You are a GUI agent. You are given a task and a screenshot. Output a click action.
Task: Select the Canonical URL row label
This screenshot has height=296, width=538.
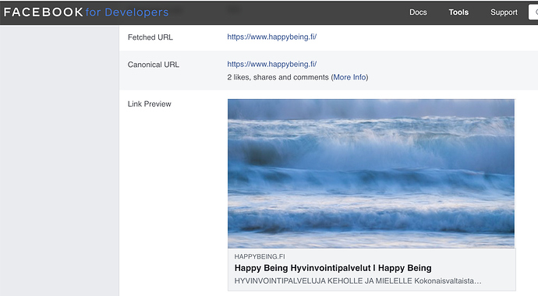(154, 65)
